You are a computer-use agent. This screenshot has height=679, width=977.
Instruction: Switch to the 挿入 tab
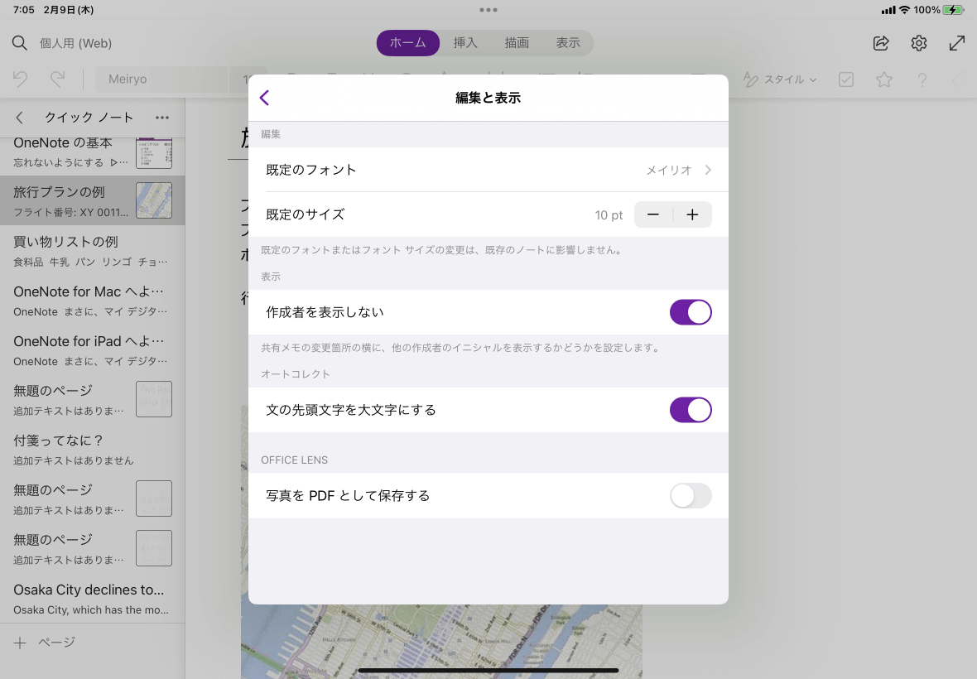pyautogui.click(x=465, y=43)
